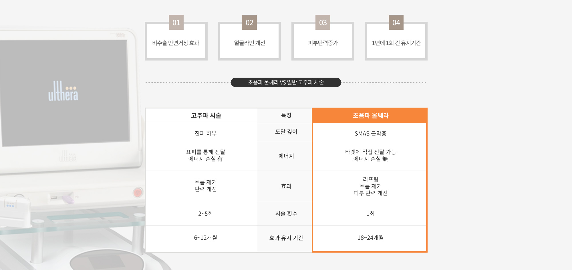The width and height of the screenshot is (572, 270).
Task: Select the '도달 깊이' row label
Action: point(286,132)
